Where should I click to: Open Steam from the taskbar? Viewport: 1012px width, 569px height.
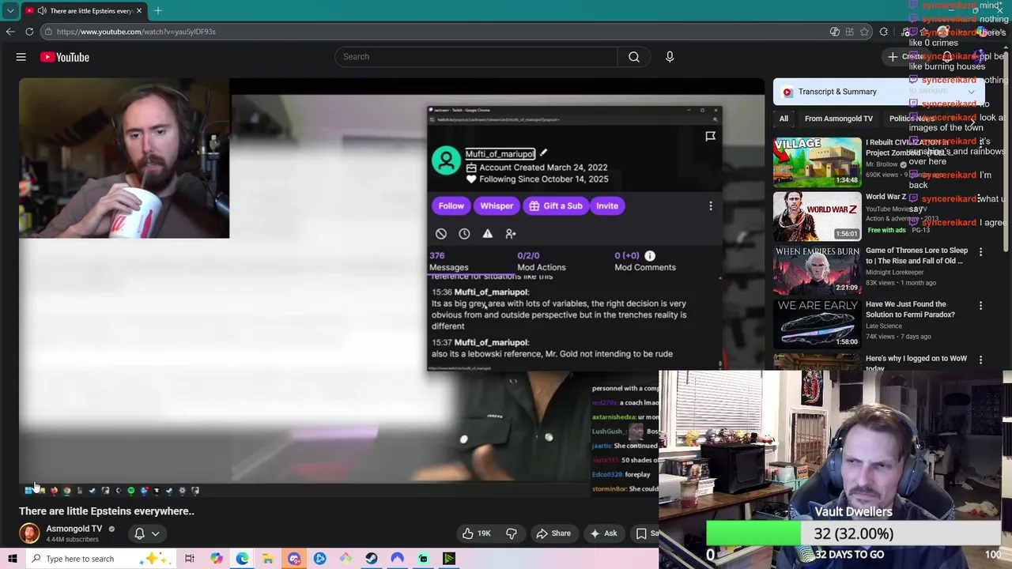[x=372, y=559]
